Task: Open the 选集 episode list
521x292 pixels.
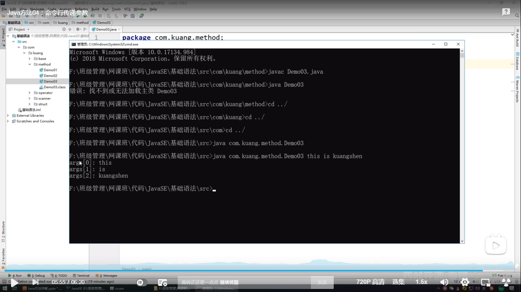Action: coord(399,282)
